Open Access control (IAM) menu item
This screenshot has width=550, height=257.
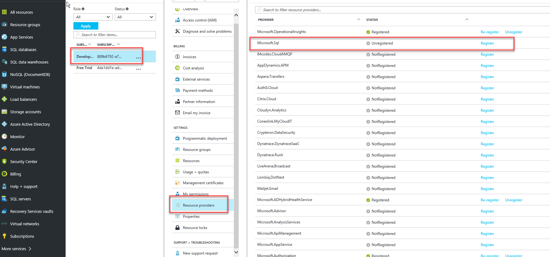tap(203, 20)
